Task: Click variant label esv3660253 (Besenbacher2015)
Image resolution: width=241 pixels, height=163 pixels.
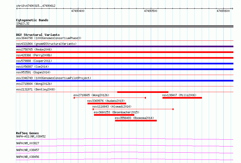Action: [x=116, y=112]
